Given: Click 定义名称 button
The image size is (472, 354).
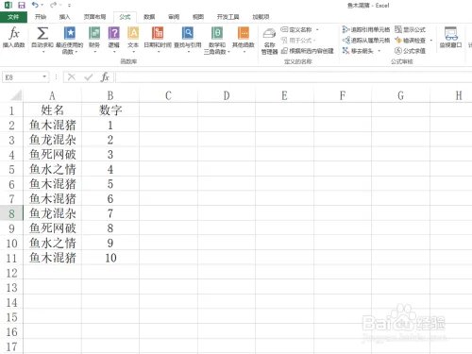Looking at the screenshot, I should [296, 29].
